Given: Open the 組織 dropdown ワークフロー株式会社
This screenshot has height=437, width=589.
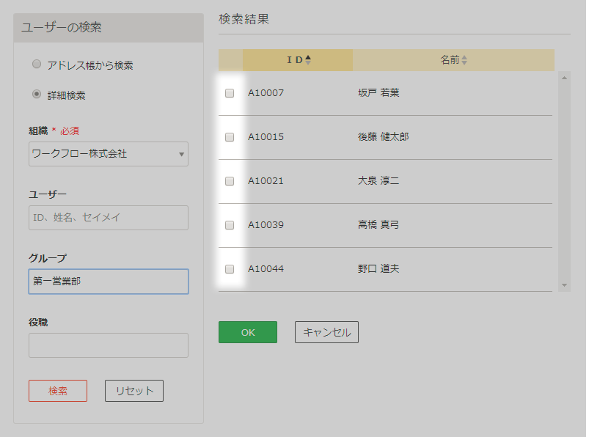Looking at the screenshot, I should pyautogui.click(x=109, y=154).
